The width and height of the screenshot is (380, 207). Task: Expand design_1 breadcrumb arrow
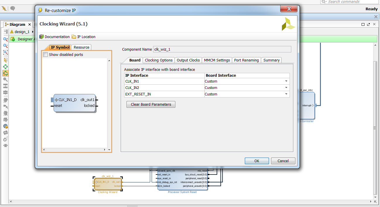tap(32, 32)
